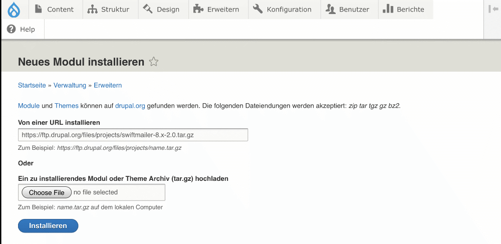The width and height of the screenshot is (501, 244).
Task: Open the Help item
Action: point(23,30)
